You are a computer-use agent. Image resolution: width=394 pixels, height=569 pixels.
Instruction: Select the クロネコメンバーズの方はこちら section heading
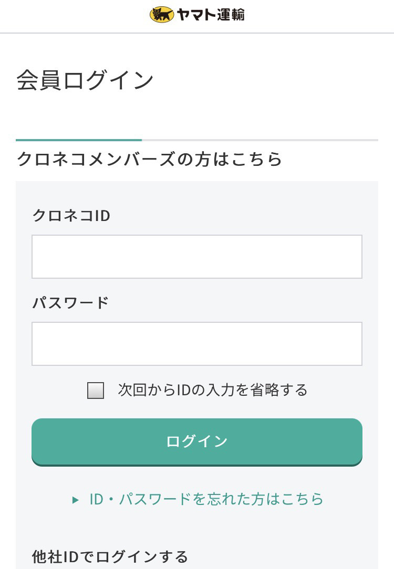tap(149, 159)
